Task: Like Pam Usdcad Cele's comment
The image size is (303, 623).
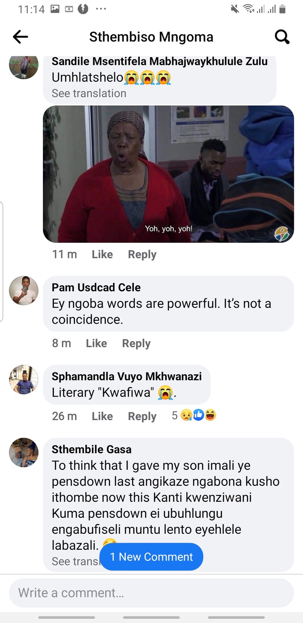Action: click(x=96, y=343)
